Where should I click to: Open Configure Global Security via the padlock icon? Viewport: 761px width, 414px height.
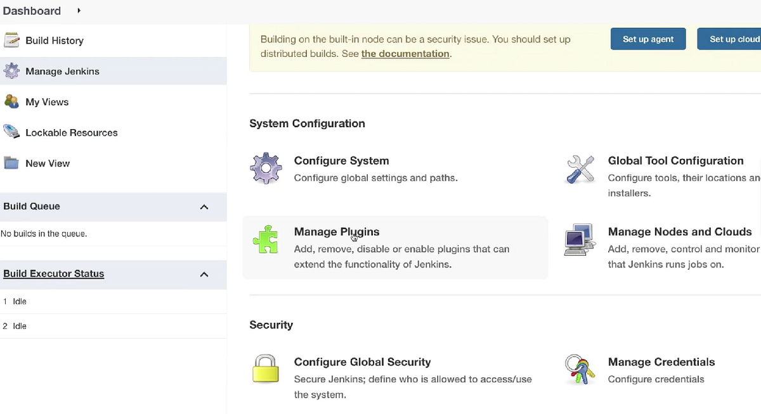point(266,368)
